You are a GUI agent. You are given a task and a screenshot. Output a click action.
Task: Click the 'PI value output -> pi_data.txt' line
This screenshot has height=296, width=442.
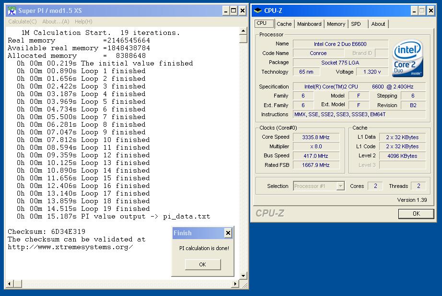coord(114,217)
